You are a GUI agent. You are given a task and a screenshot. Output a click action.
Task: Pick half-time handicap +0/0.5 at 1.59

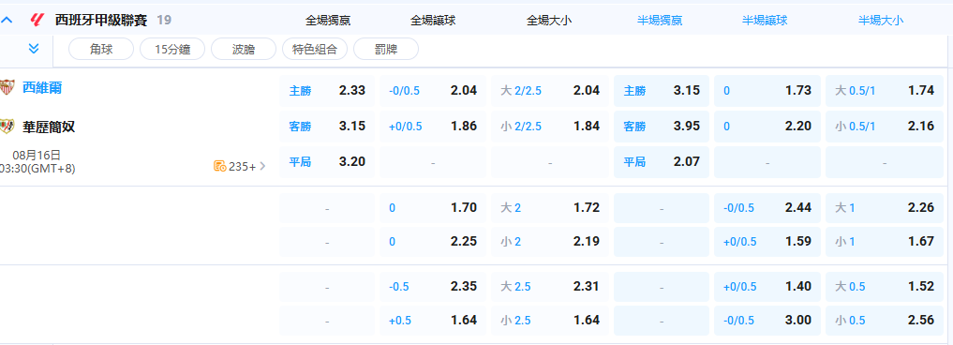pyautogui.click(x=767, y=242)
